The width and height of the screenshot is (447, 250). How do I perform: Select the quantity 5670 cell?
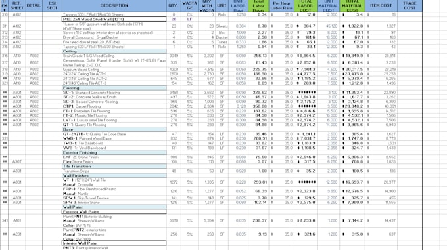(174, 220)
